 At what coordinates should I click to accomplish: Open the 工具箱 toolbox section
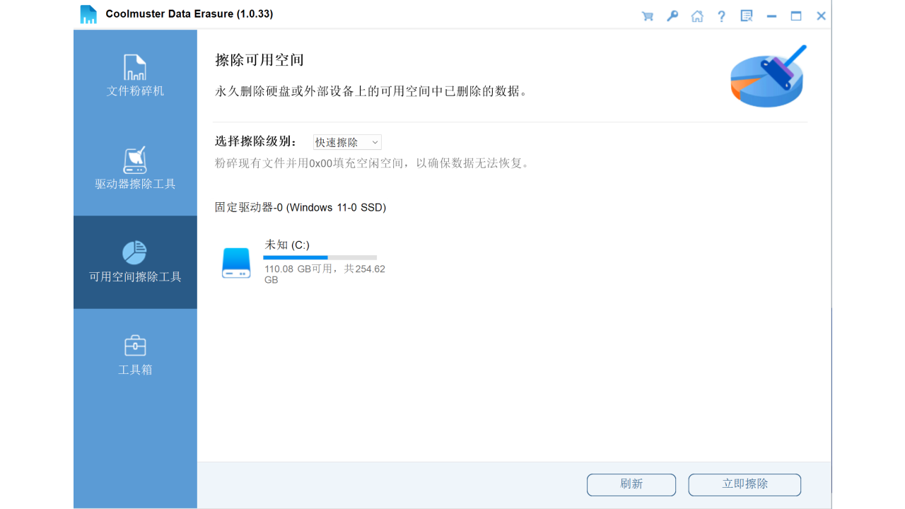pos(134,353)
